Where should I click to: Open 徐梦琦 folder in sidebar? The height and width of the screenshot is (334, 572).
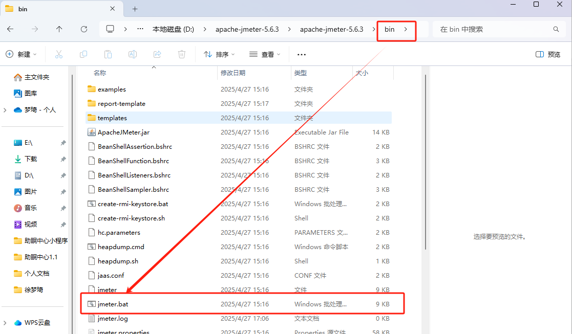pos(29,290)
